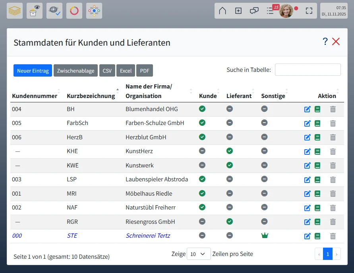Toggle Sonstige crown status for Schreinerei Tertz

click(x=265, y=236)
